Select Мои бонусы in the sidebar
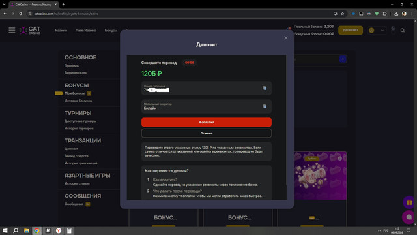The width and height of the screenshot is (417, 235). [x=74, y=93]
